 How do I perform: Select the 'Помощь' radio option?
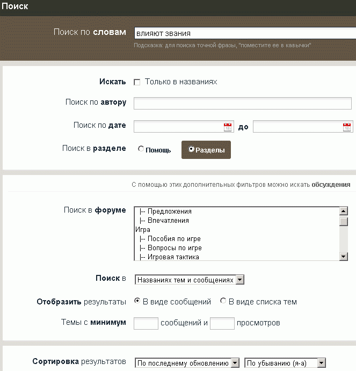(x=141, y=149)
